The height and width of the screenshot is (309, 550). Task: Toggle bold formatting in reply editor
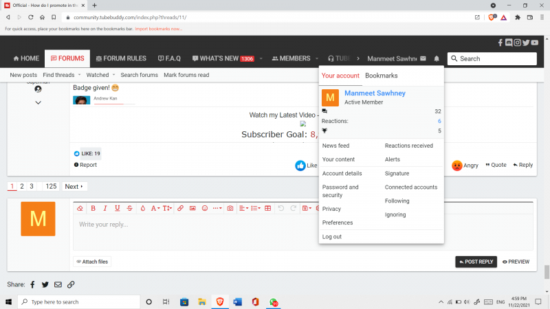(93, 208)
